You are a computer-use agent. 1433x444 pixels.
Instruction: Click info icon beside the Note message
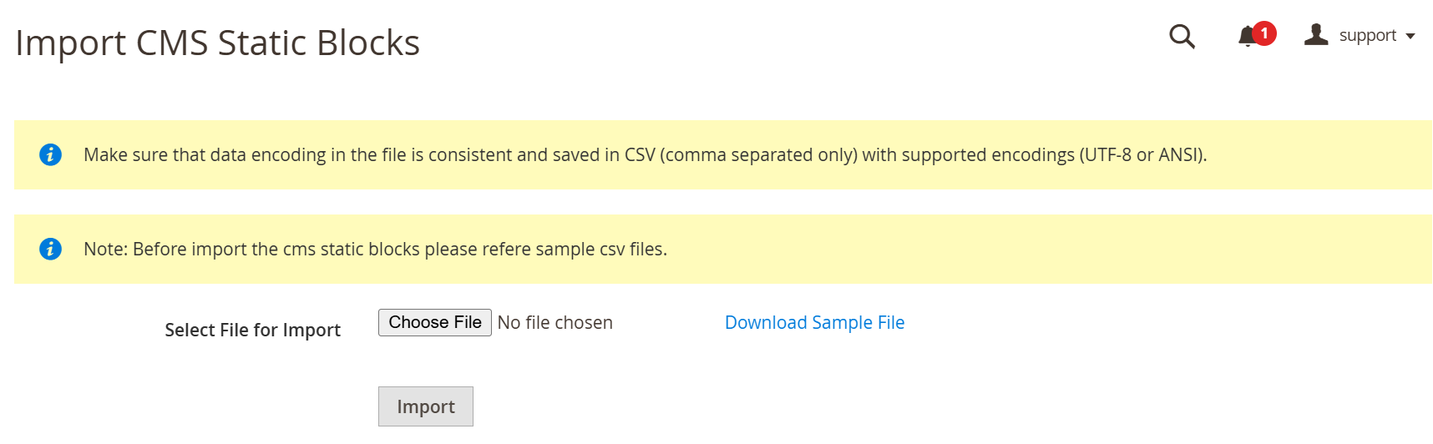pyautogui.click(x=50, y=249)
